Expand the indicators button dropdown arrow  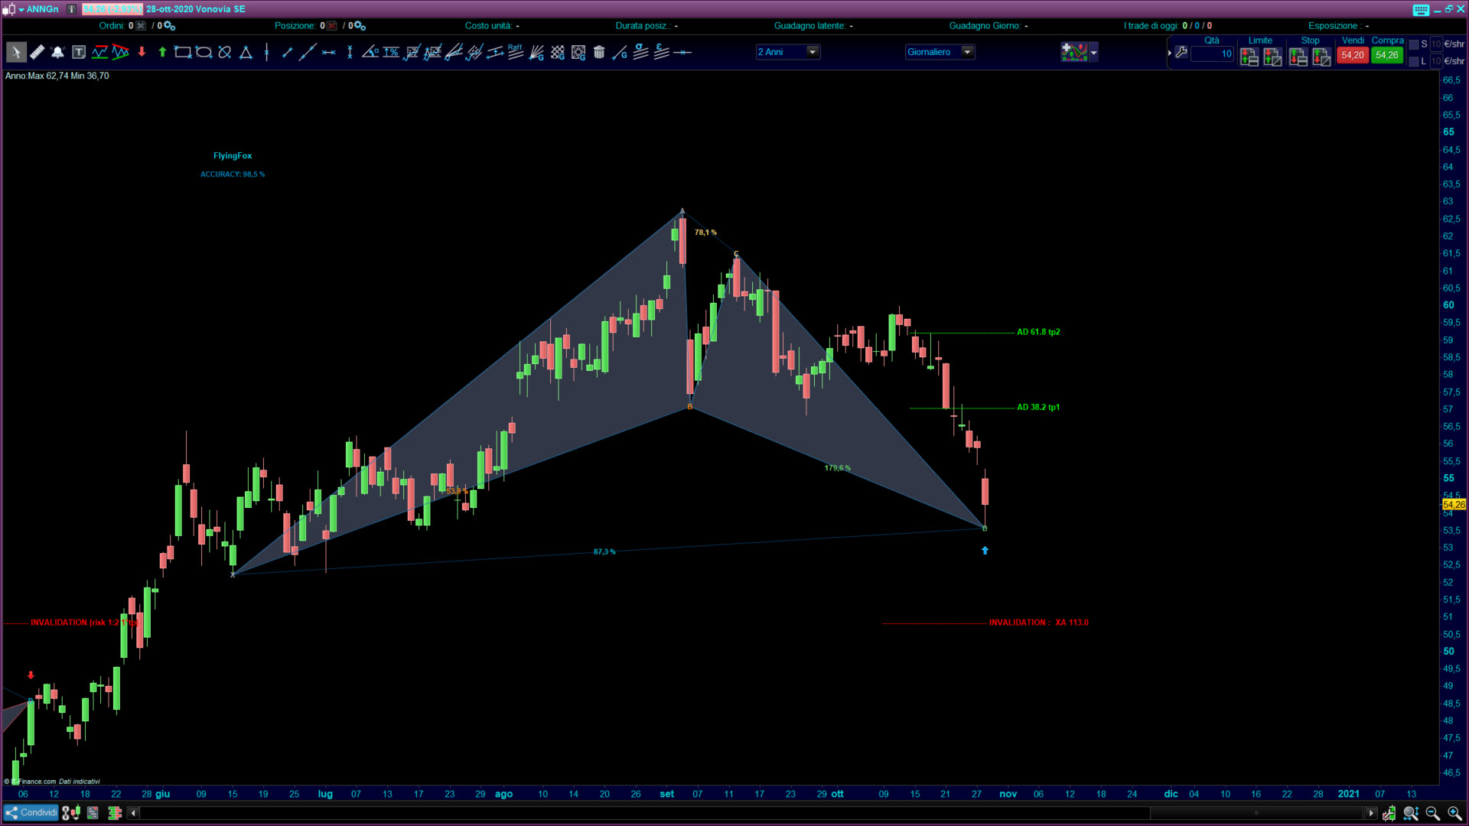pos(1094,52)
